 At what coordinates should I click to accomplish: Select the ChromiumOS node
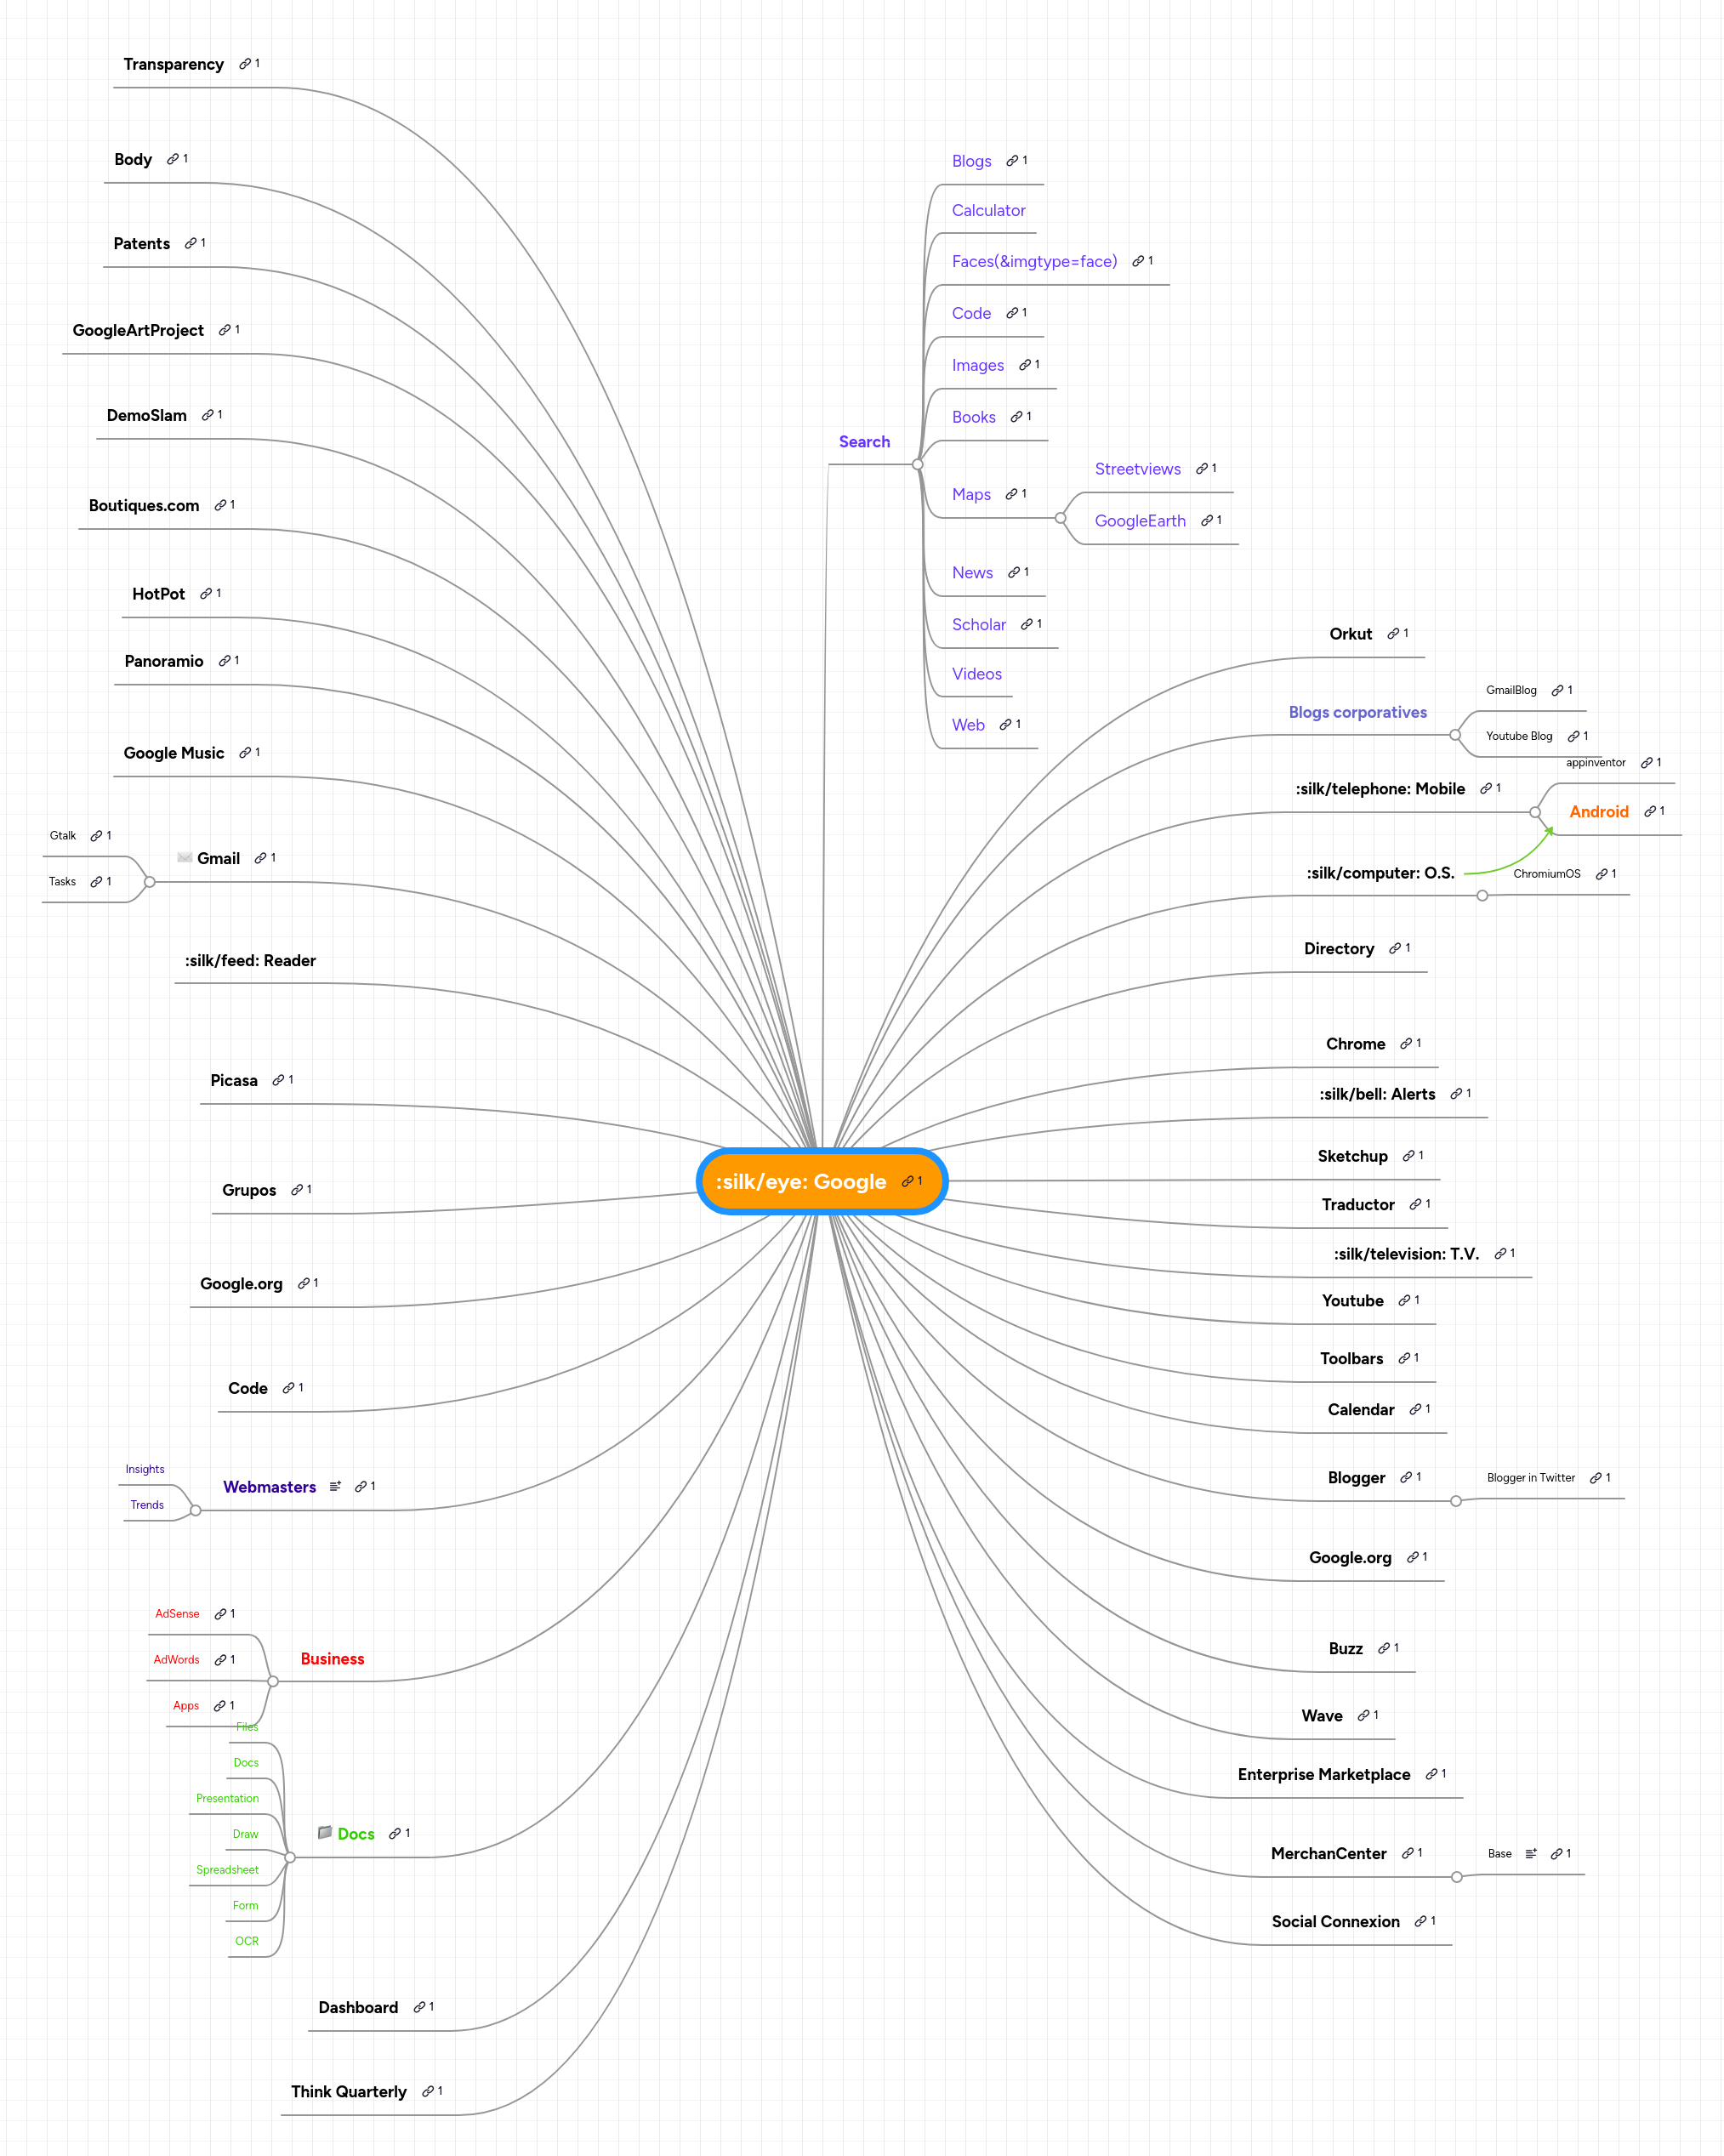tap(1546, 873)
